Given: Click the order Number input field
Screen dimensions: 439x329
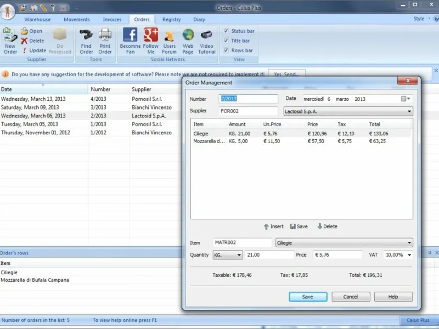Looking at the screenshot, I should click(x=249, y=99).
